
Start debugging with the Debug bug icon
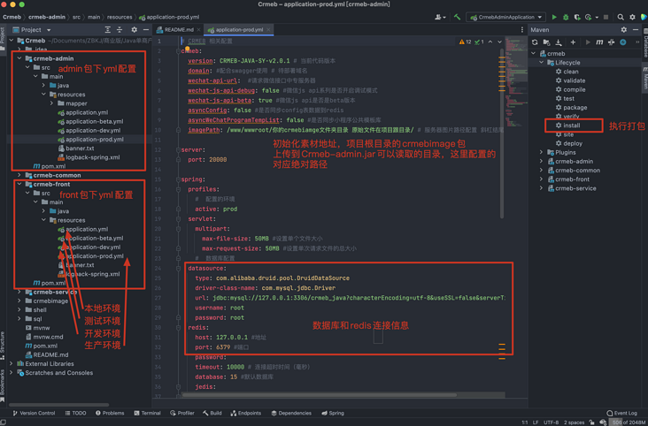pyautogui.click(x=566, y=17)
